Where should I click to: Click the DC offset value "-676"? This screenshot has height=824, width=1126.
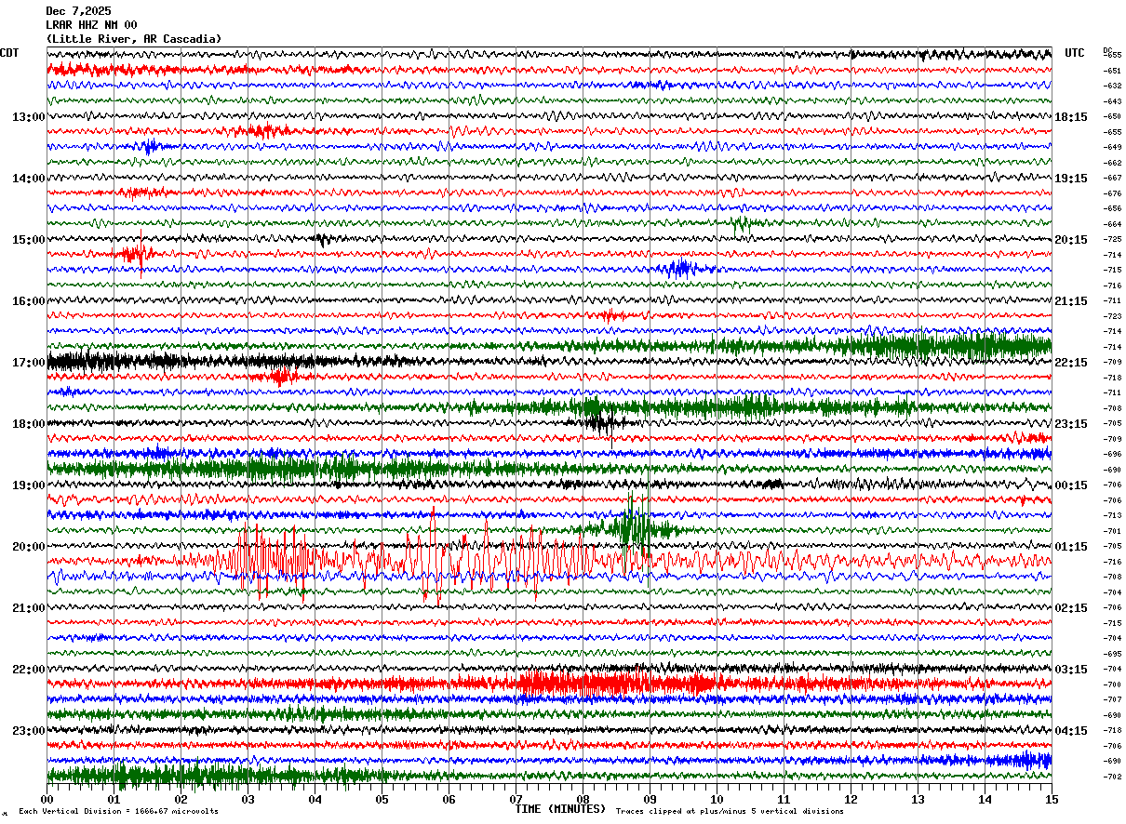tap(1112, 193)
